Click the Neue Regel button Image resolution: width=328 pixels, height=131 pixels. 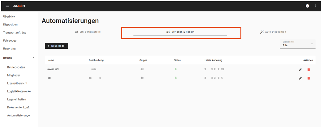tap(56, 46)
